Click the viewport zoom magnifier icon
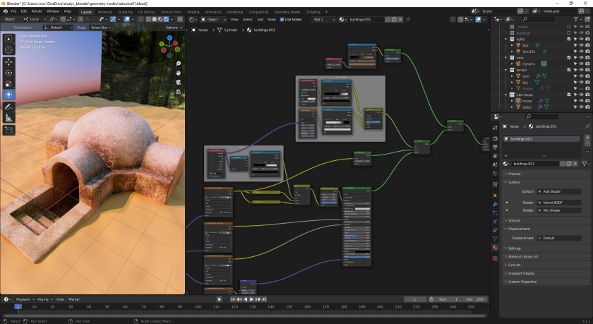This screenshot has width=593, height=324. pos(178,64)
